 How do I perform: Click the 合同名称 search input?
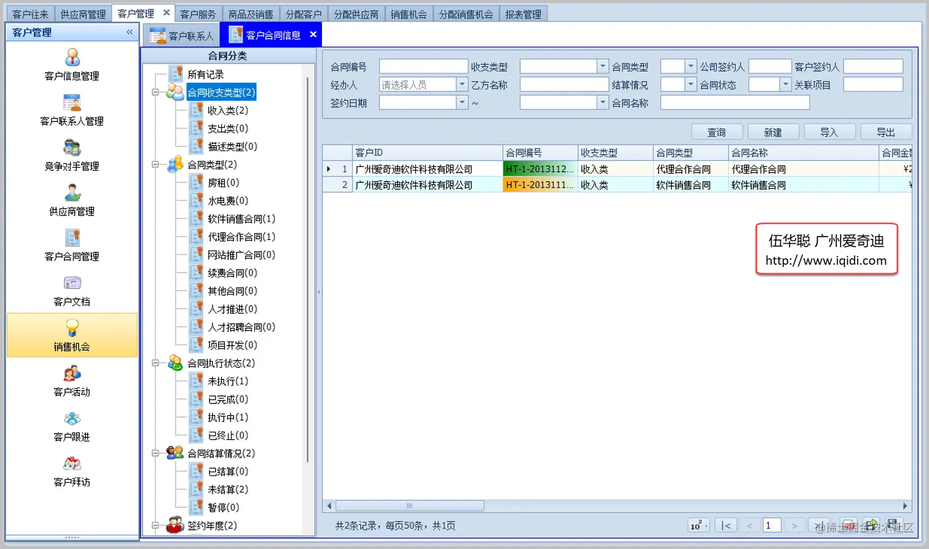coord(735,103)
